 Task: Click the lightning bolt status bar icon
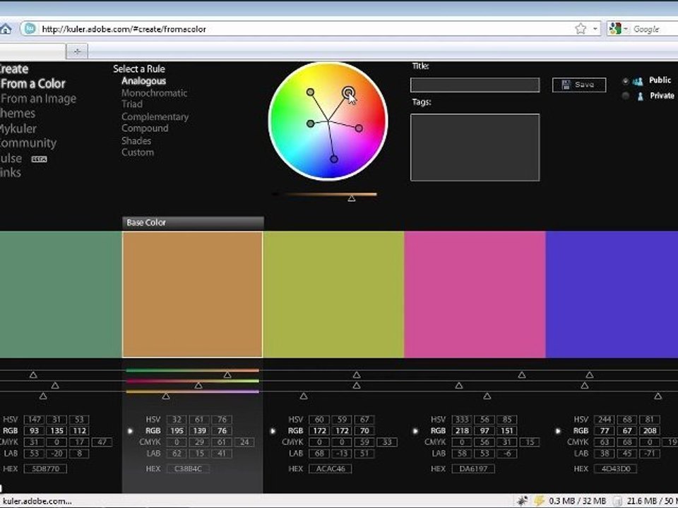(539, 501)
